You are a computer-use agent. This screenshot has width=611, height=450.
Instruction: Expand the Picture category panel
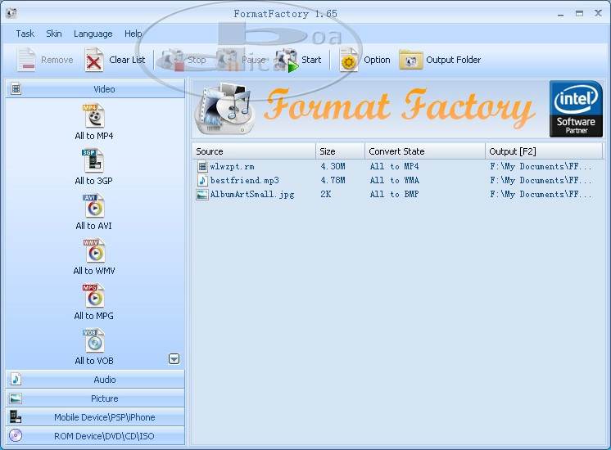point(95,398)
